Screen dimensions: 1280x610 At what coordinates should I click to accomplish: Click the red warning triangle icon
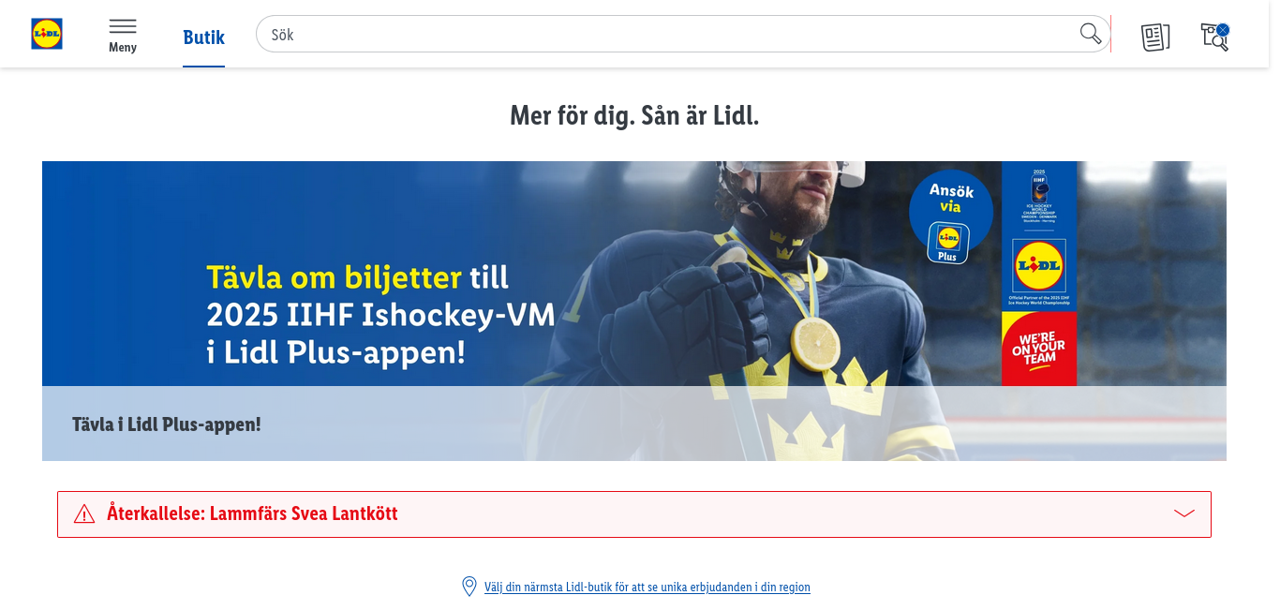[84, 513]
